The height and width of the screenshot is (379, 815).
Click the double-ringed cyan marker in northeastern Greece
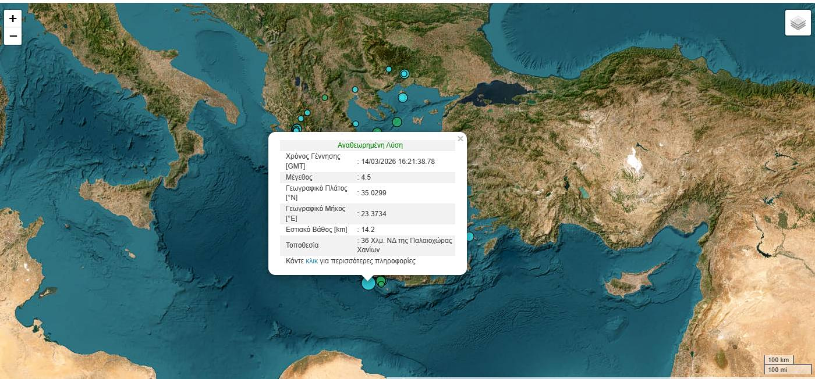404,74
